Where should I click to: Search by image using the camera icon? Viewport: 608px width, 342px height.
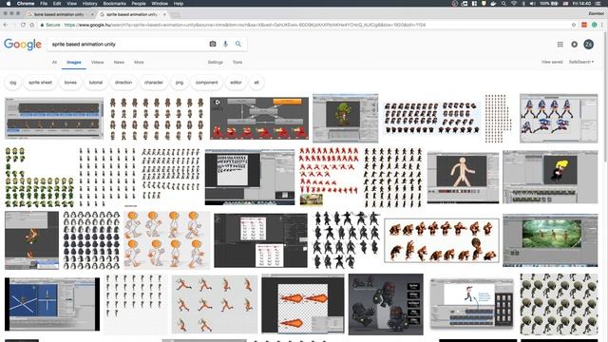pyautogui.click(x=213, y=44)
